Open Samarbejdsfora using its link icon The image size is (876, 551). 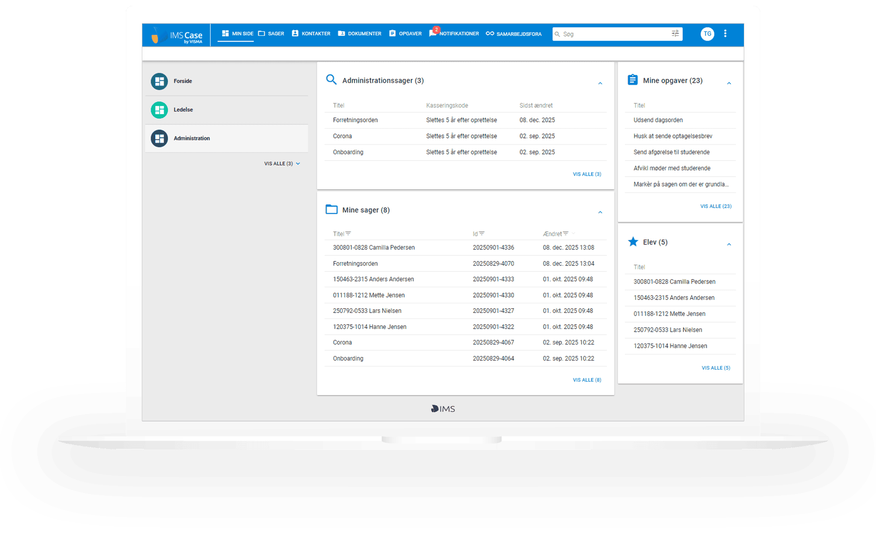[490, 33]
